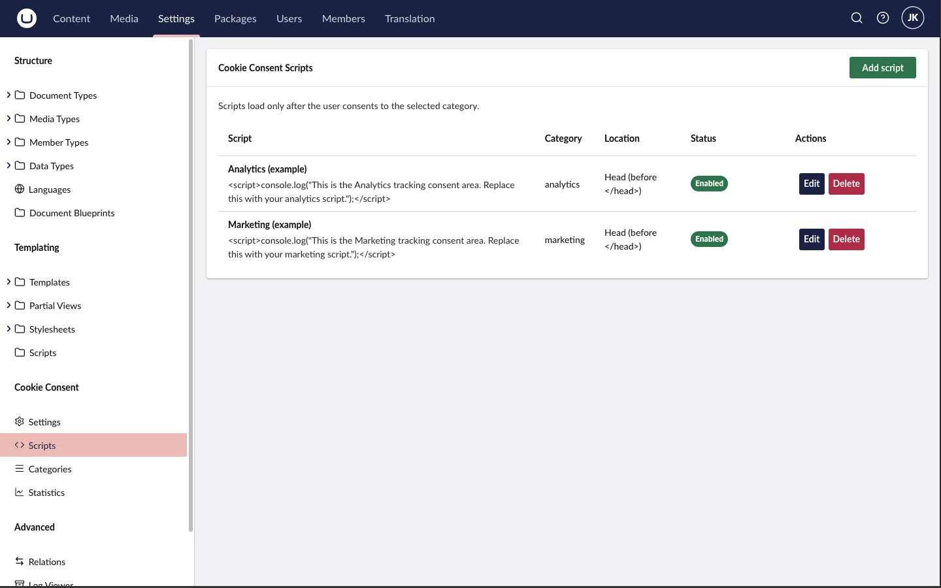Click the Cookie Consent Scripts code icon
This screenshot has width=941, height=588.
pos(20,446)
